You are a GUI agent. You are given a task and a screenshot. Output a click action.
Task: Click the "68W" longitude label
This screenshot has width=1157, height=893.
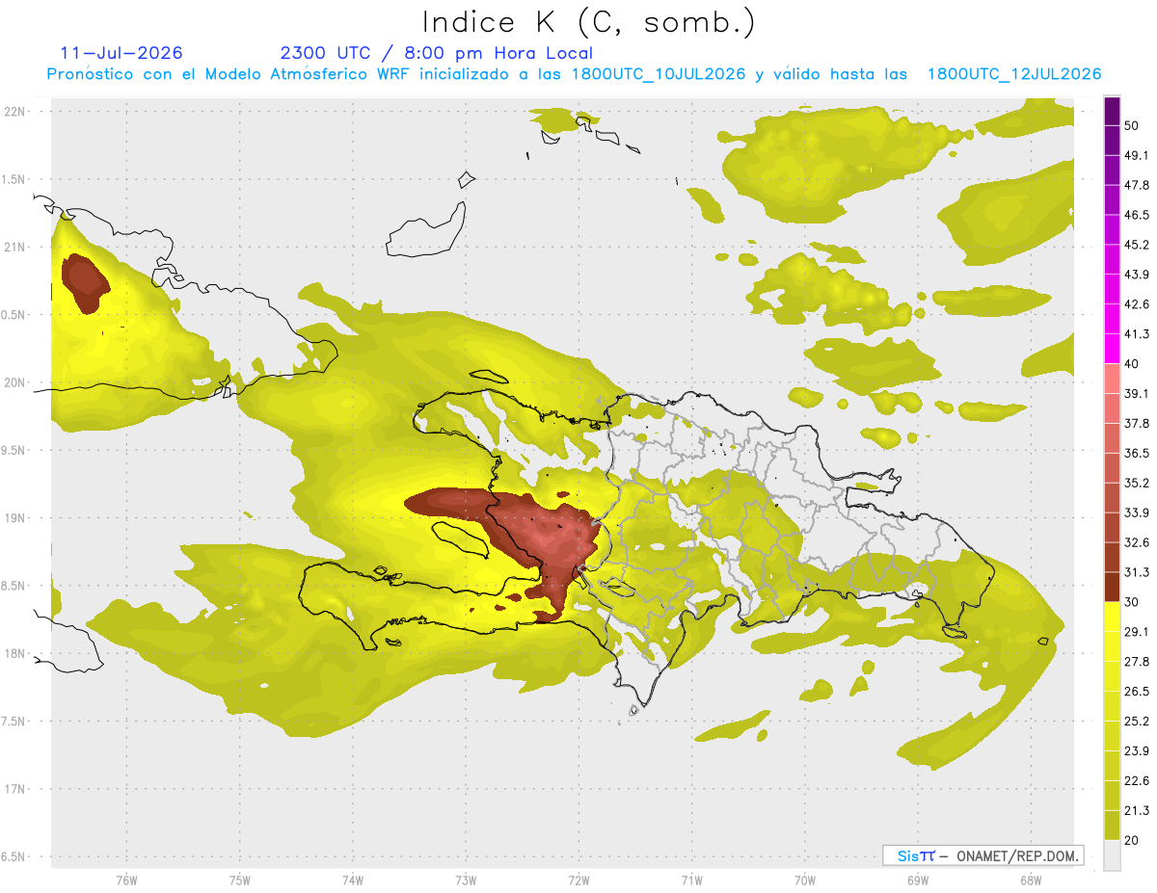(1031, 880)
